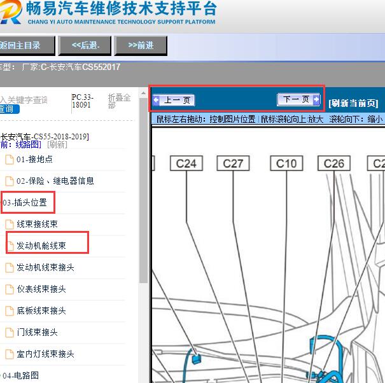Screen dimensions: 385x383
Task: Click the 长安汽车-CS55-2018-2019 heading
Action: tap(45, 137)
